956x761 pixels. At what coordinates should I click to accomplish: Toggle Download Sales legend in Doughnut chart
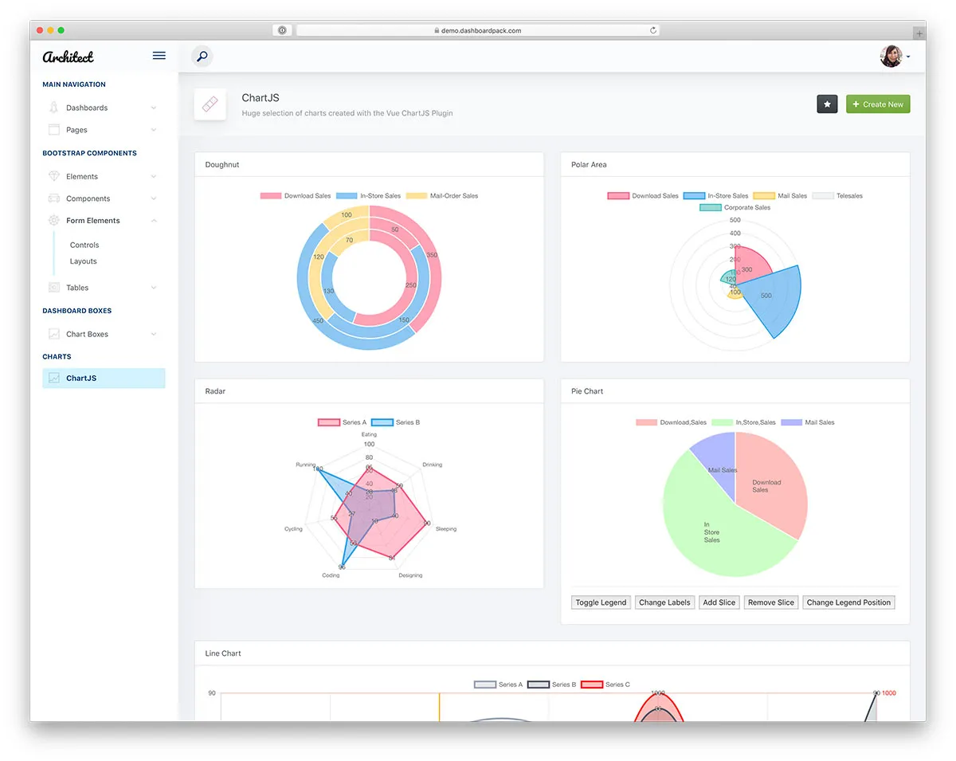pyautogui.click(x=296, y=196)
